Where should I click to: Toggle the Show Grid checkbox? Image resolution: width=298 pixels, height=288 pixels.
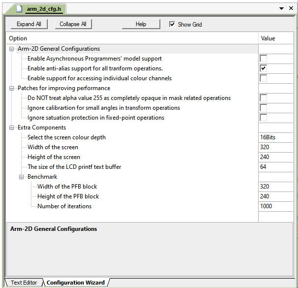click(x=172, y=24)
